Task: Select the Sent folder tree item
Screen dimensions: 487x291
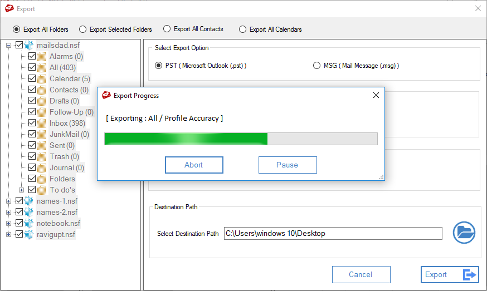Action: [62, 146]
